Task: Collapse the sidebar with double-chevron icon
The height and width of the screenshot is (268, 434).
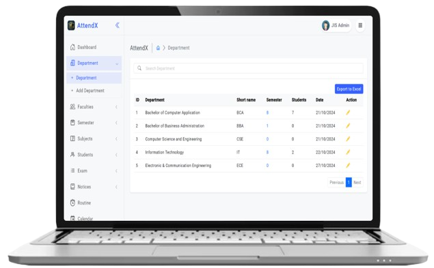Action: tap(118, 25)
